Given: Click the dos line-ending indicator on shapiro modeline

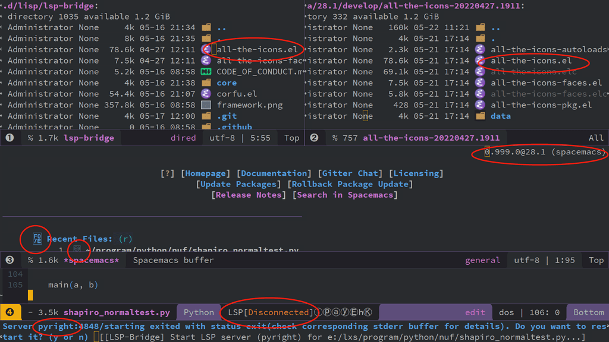Looking at the screenshot, I should coord(506,312).
